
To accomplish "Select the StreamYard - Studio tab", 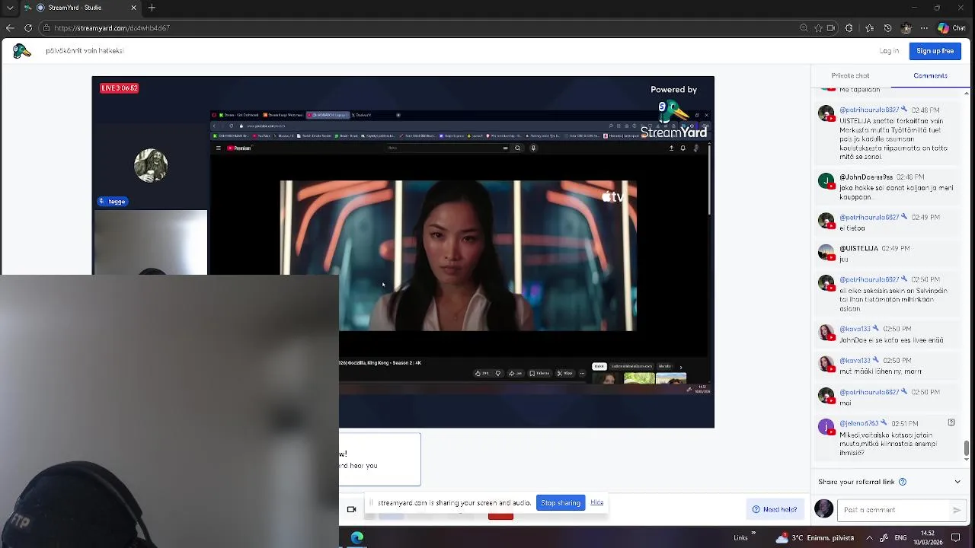I will pyautogui.click(x=80, y=8).
